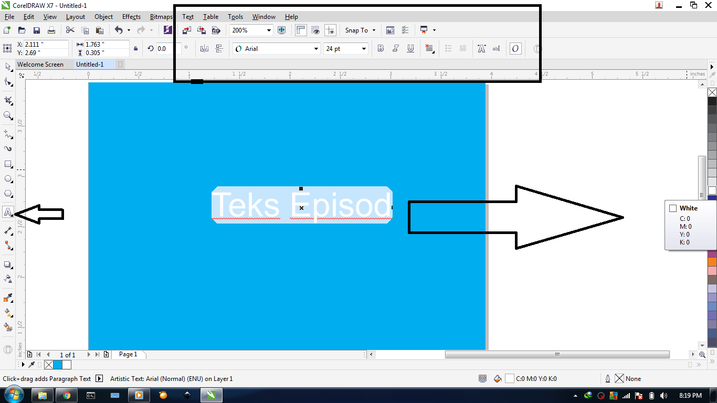Click the Print icon
Image resolution: width=717 pixels, height=403 pixels.
(51, 30)
